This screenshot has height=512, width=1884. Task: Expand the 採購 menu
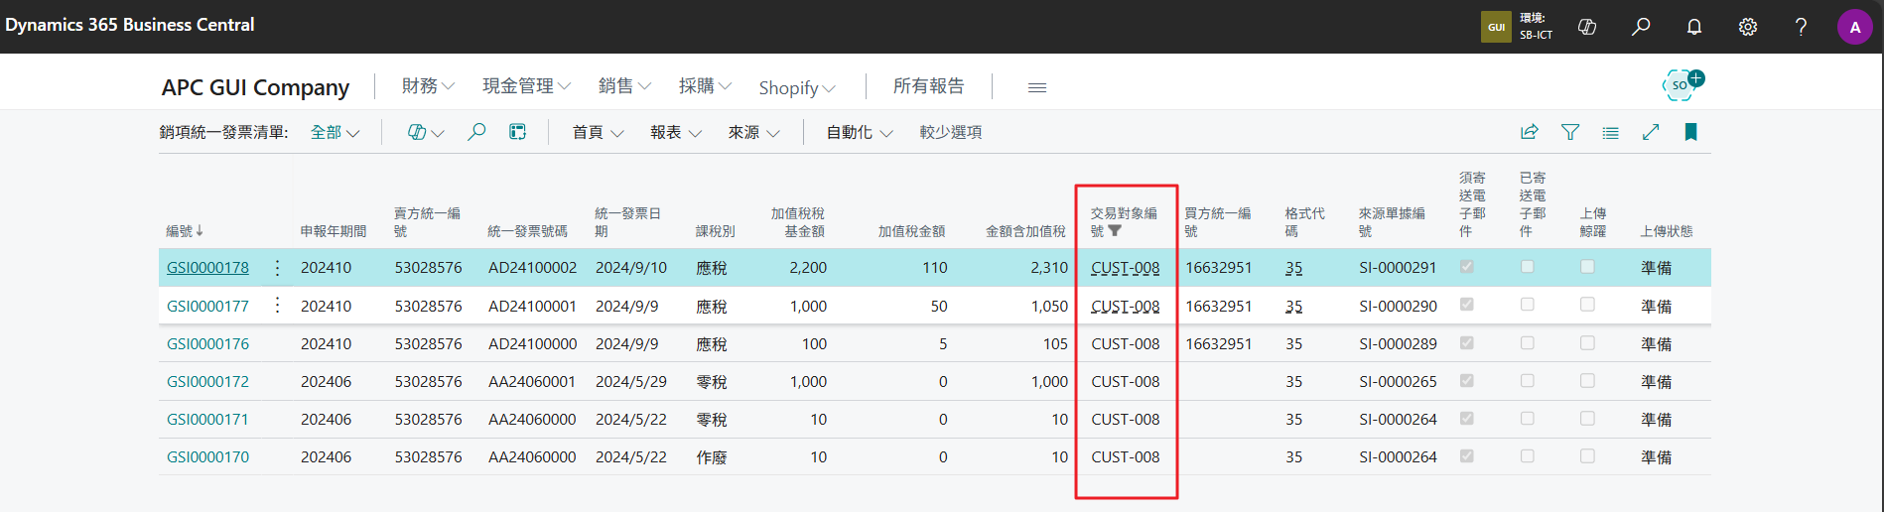coord(705,86)
